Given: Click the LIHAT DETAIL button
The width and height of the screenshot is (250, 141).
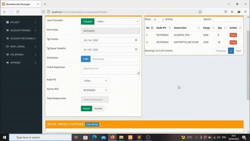Looking at the screenshot, I should pos(92,125).
